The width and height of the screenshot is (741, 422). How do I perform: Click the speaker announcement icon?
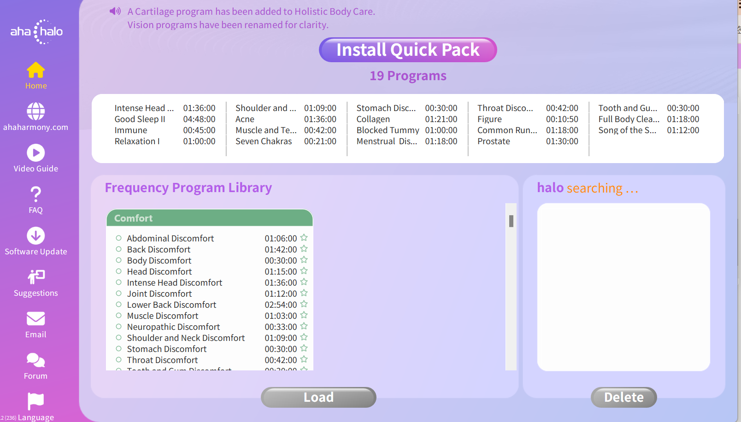click(115, 11)
